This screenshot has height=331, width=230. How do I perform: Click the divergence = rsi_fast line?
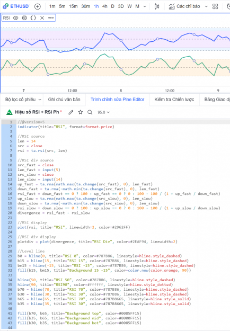pyautogui.click(x=54, y=213)
